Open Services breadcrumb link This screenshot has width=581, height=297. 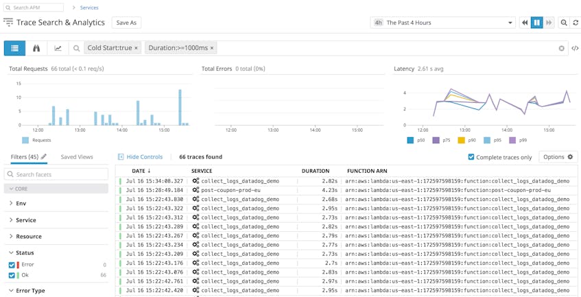click(x=89, y=8)
